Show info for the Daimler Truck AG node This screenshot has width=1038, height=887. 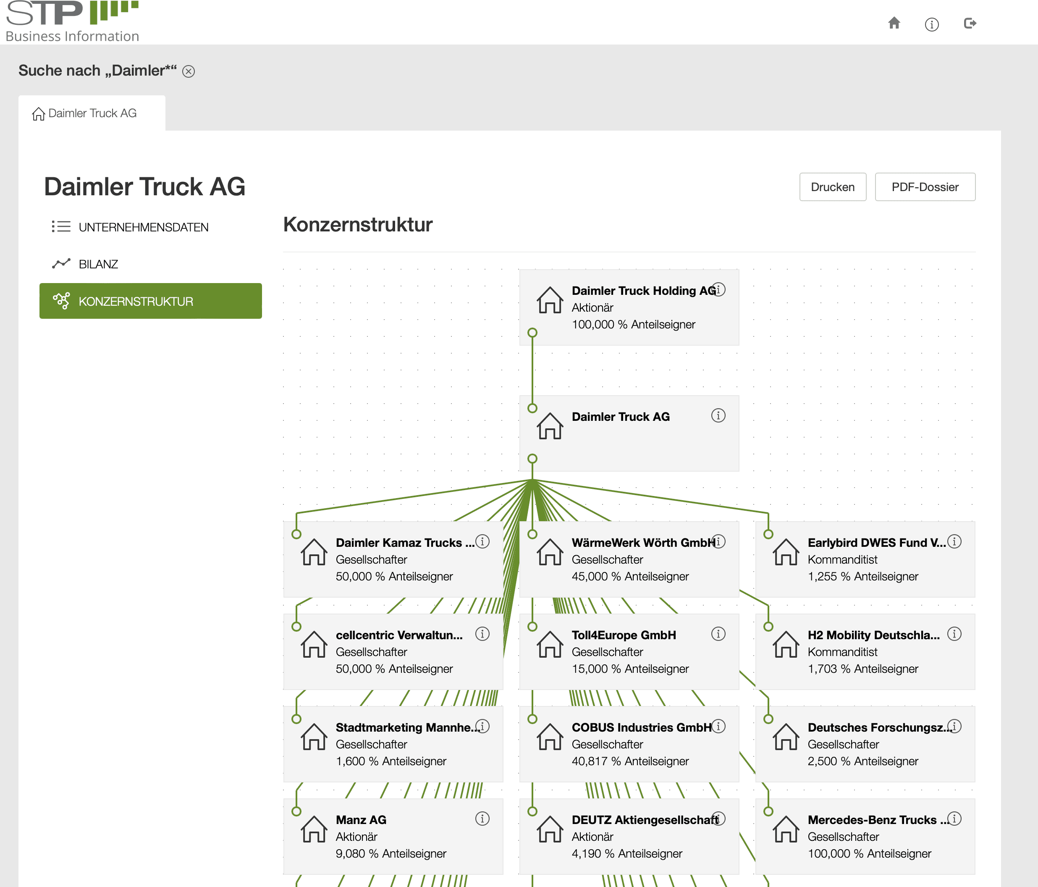coord(718,415)
